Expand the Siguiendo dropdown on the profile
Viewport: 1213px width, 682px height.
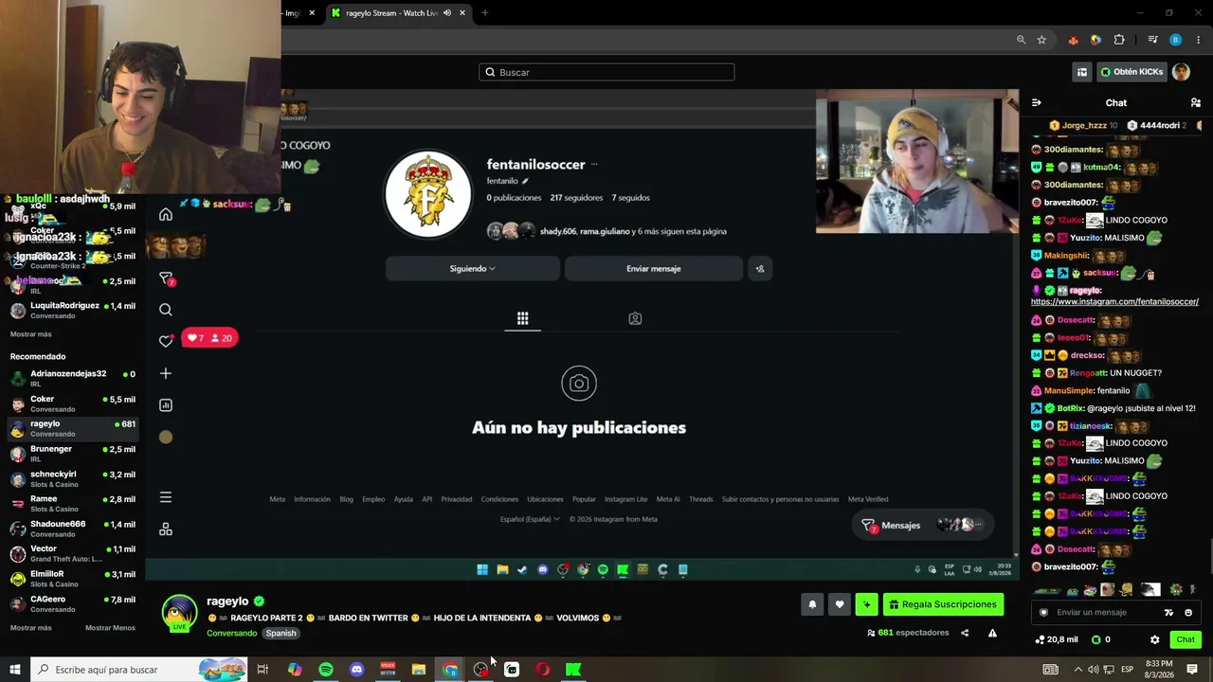pos(472,269)
